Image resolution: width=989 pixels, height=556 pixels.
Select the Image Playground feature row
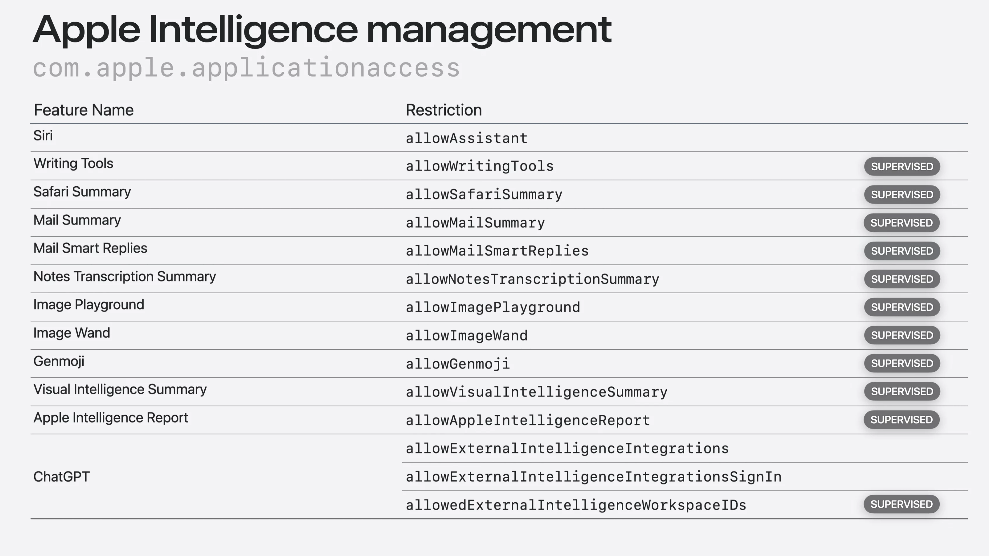click(x=499, y=307)
